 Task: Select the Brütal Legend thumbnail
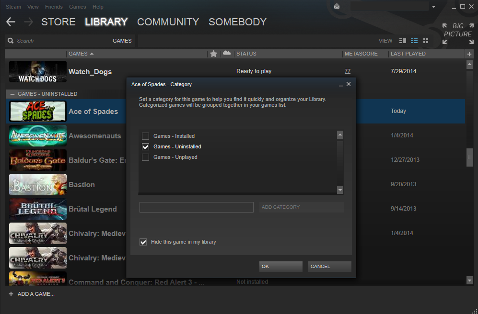pos(38,209)
